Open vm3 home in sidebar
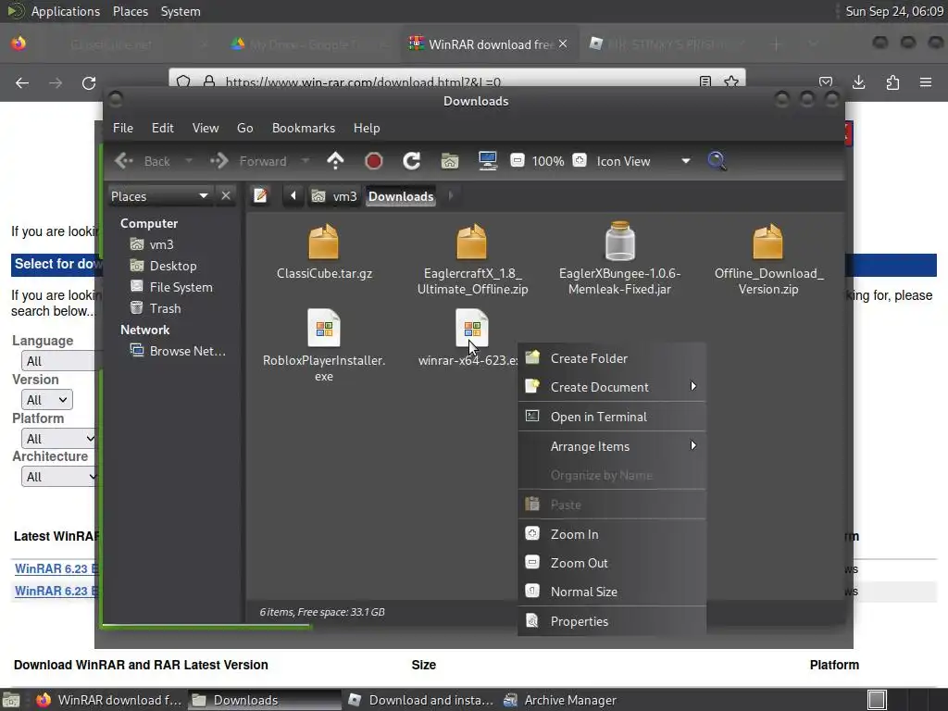This screenshot has width=948, height=711. pos(161,244)
